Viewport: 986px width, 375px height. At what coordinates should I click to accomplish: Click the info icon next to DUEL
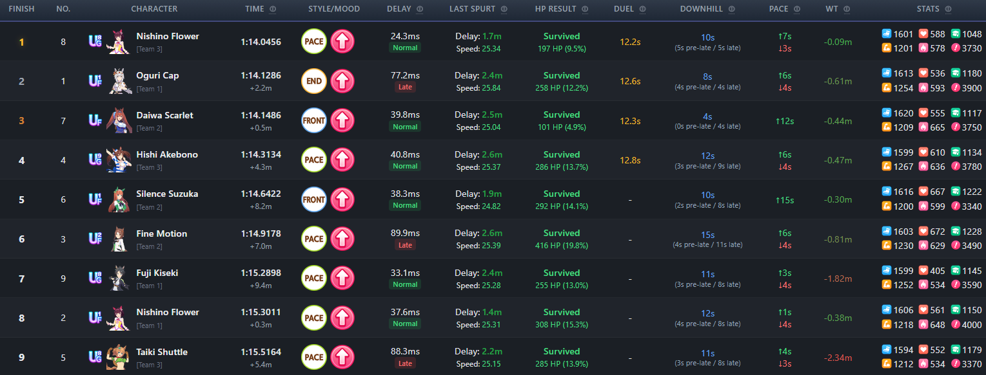(x=642, y=10)
